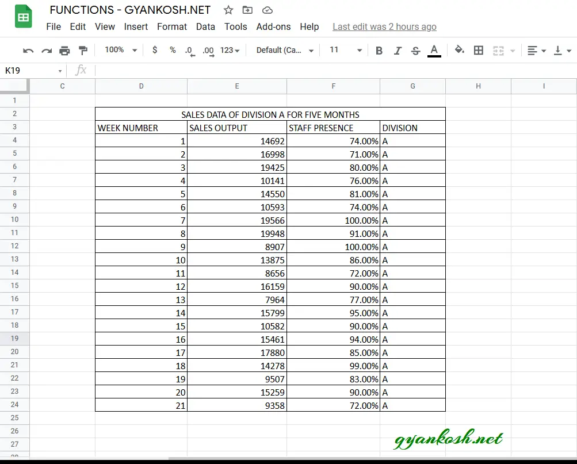Select column F header
The height and width of the screenshot is (464, 577).
tap(334, 86)
